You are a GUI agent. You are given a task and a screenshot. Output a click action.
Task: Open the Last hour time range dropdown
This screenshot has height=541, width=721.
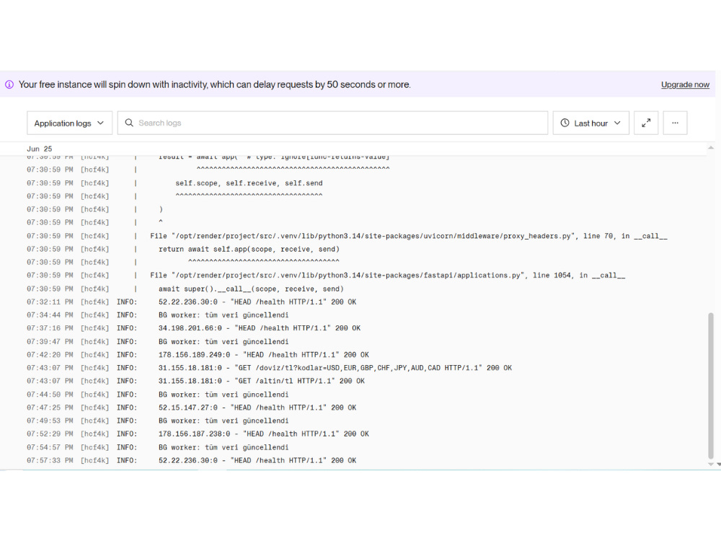pyautogui.click(x=591, y=123)
